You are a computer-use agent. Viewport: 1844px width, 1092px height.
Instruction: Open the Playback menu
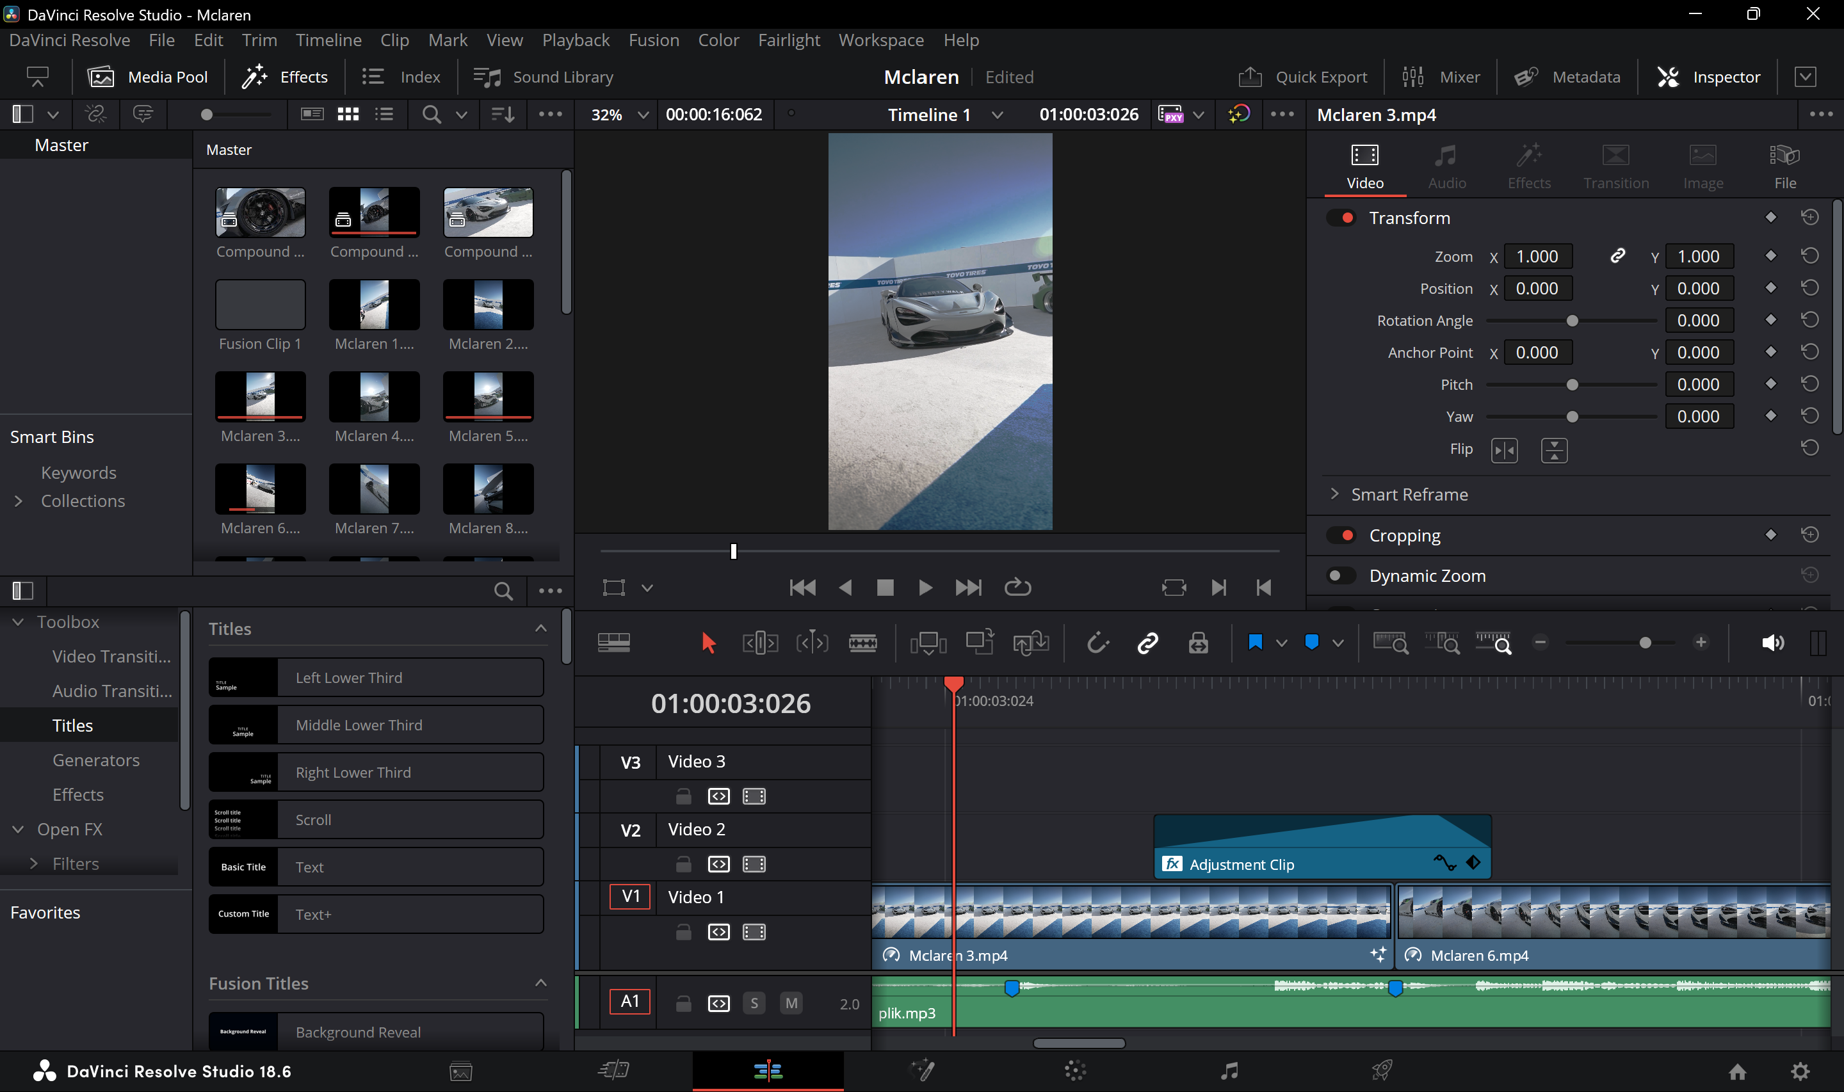pyautogui.click(x=576, y=40)
